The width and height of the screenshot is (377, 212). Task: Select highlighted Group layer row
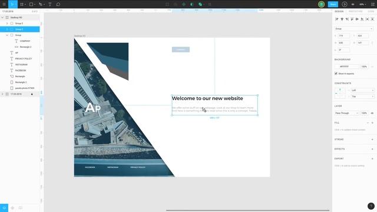tap(19, 29)
